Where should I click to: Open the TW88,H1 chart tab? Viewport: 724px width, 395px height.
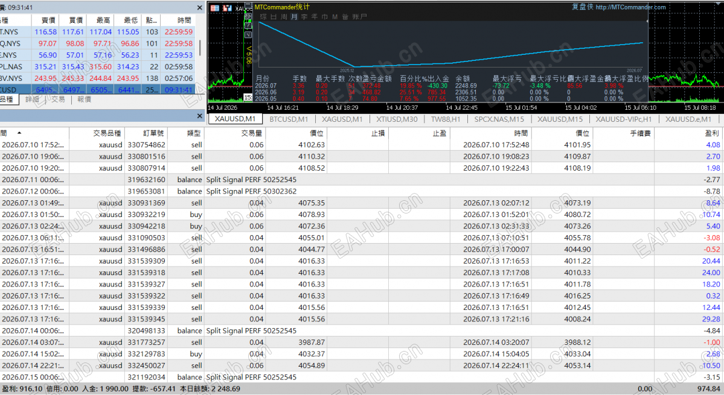point(446,119)
